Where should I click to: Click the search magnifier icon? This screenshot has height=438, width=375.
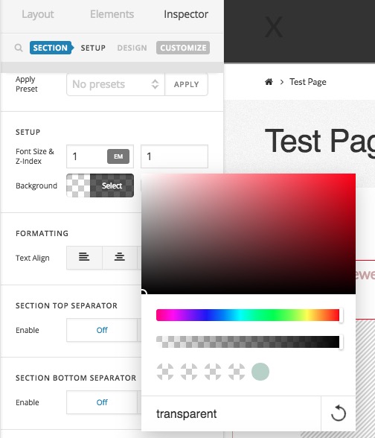click(19, 48)
